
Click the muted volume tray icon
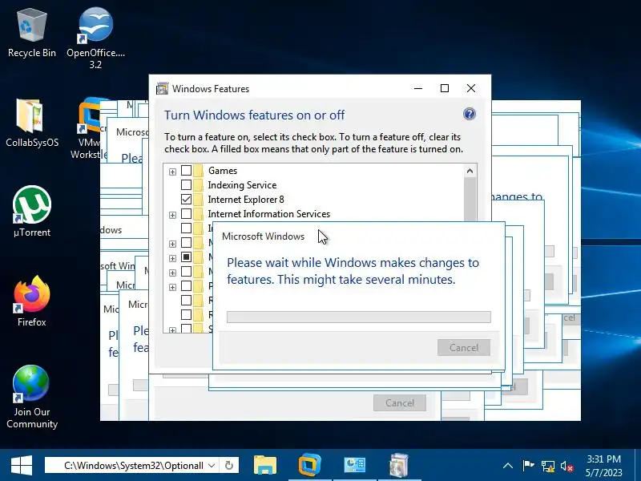(x=567, y=466)
